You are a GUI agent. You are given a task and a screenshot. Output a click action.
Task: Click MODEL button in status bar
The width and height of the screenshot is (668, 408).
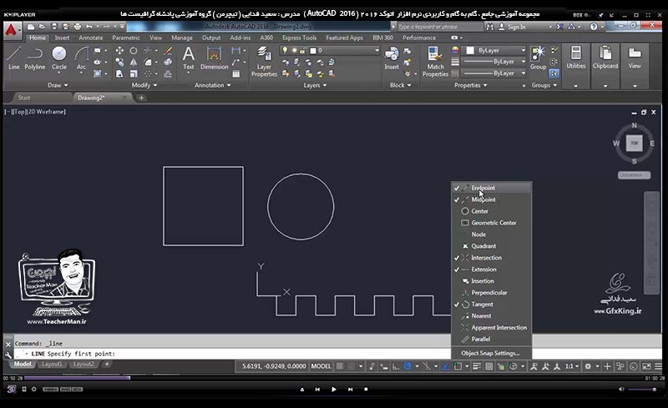pyautogui.click(x=321, y=366)
